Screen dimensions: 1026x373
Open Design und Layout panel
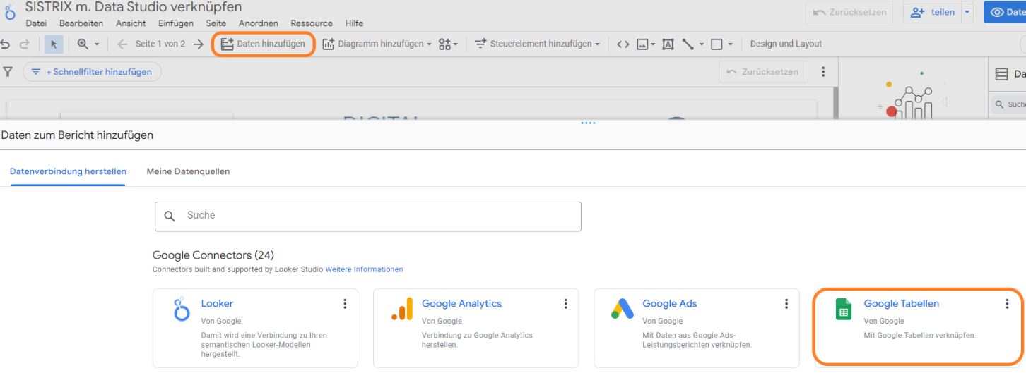click(786, 44)
